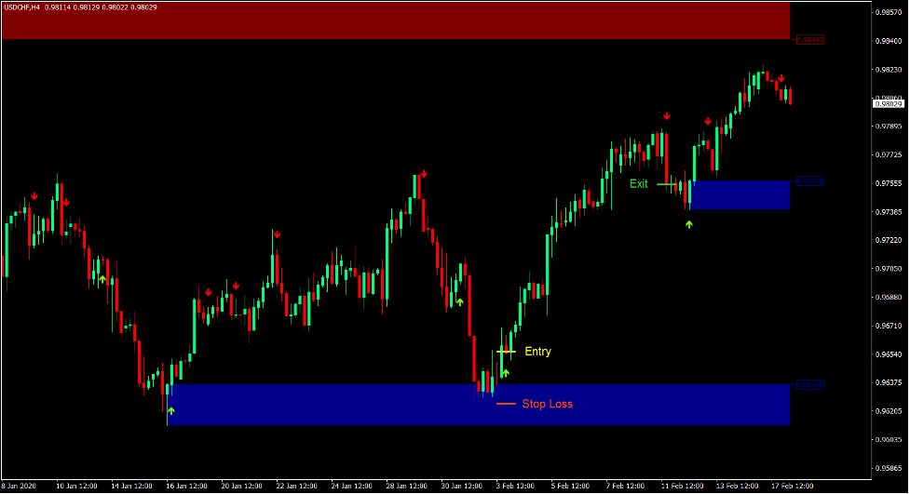910x494 pixels.
Task: Click the red down arrow above the 11 Feb candle
Action: pos(667,116)
